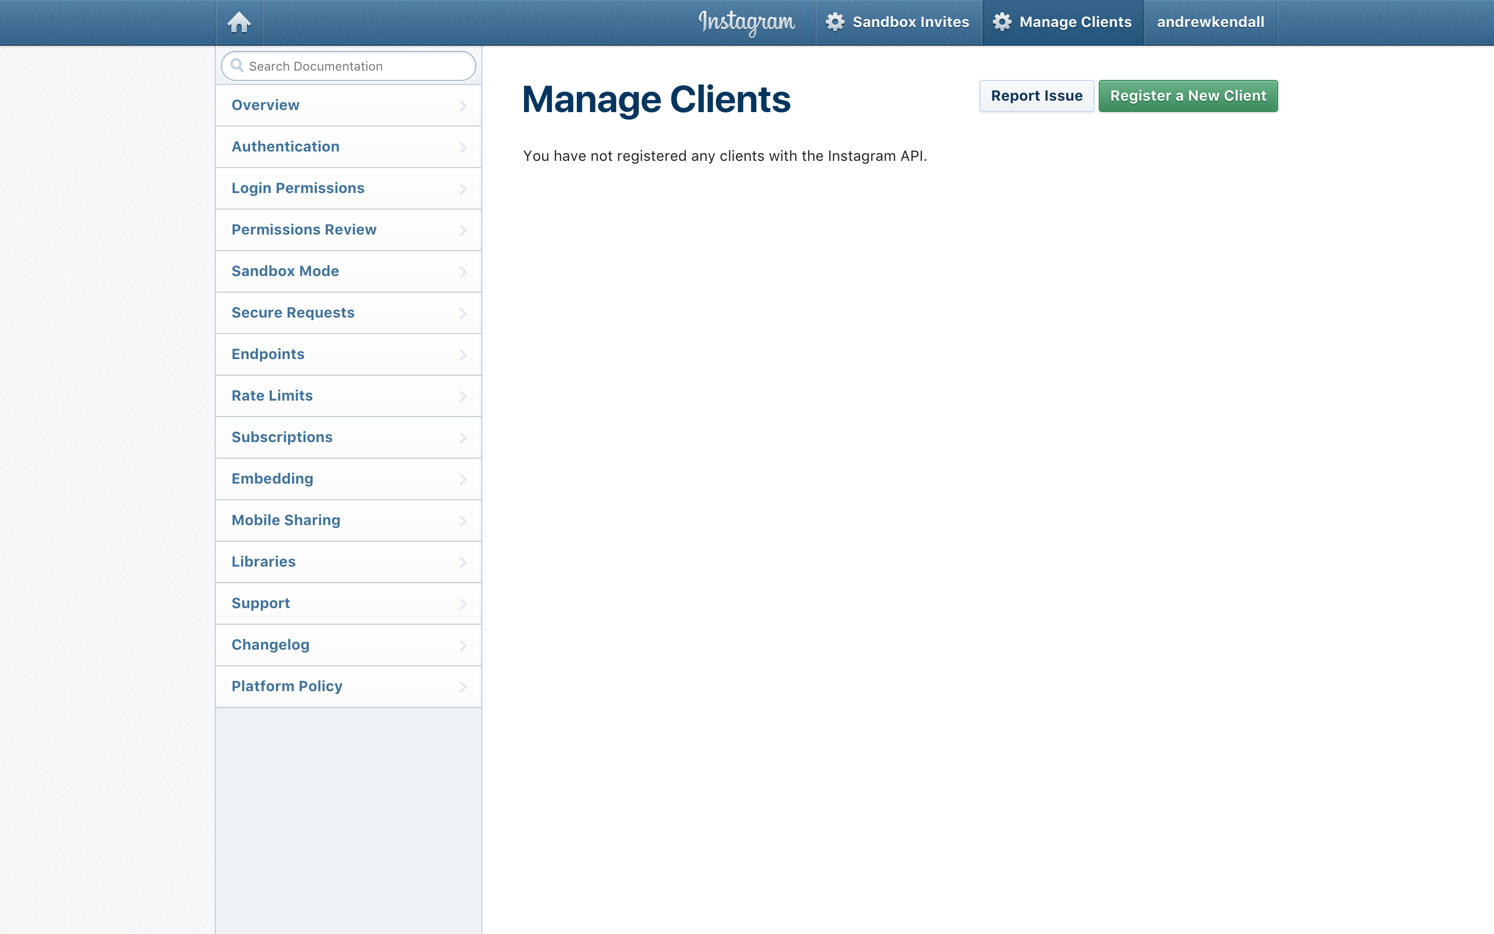
Task: Click the chevron on Rate Limits row
Action: pos(463,396)
